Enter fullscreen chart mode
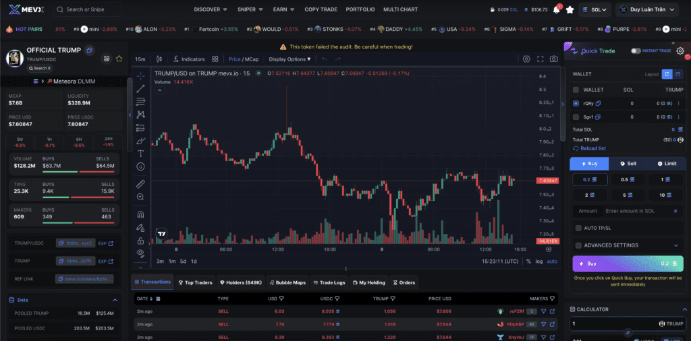691x341 pixels. (540, 59)
